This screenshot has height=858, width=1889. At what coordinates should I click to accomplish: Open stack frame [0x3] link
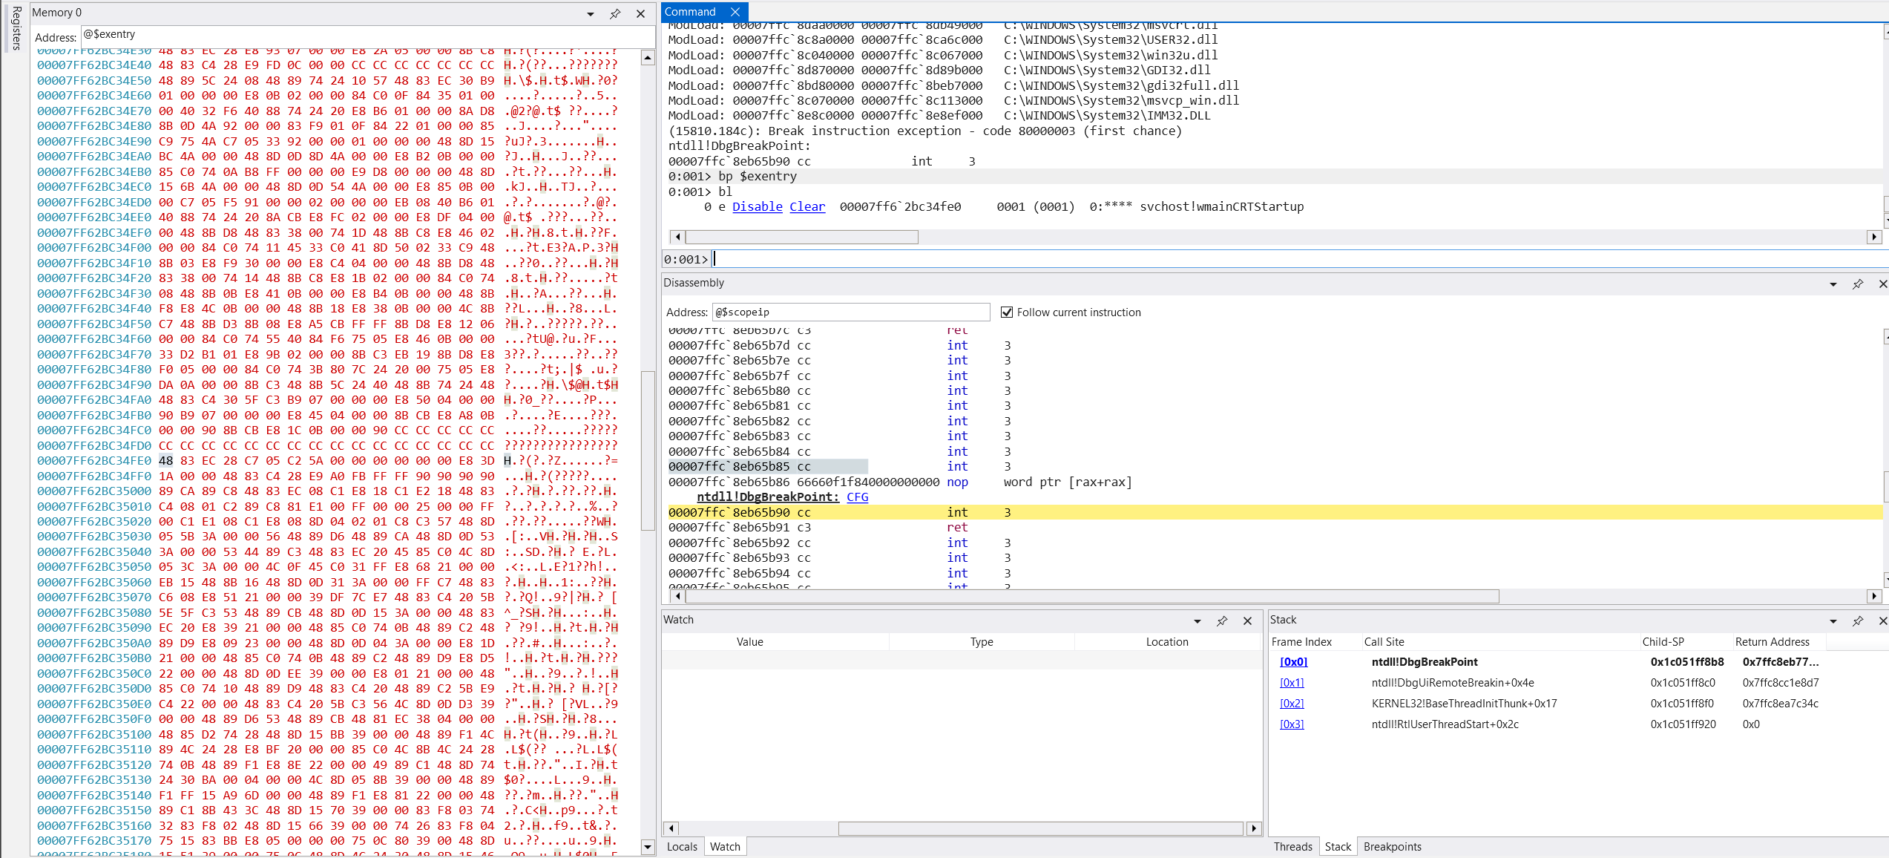[x=1292, y=724]
